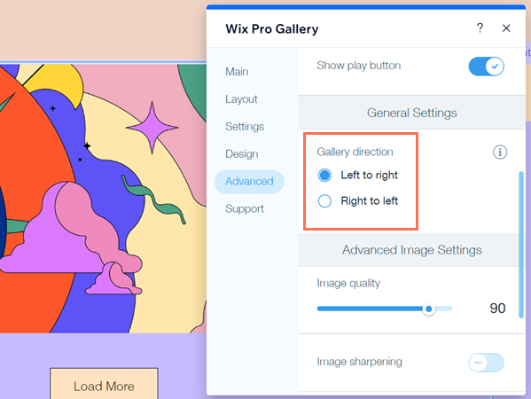Close the Wix Pro Gallery panel
The height and width of the screenshot is (399, 531).
(506, 28)
